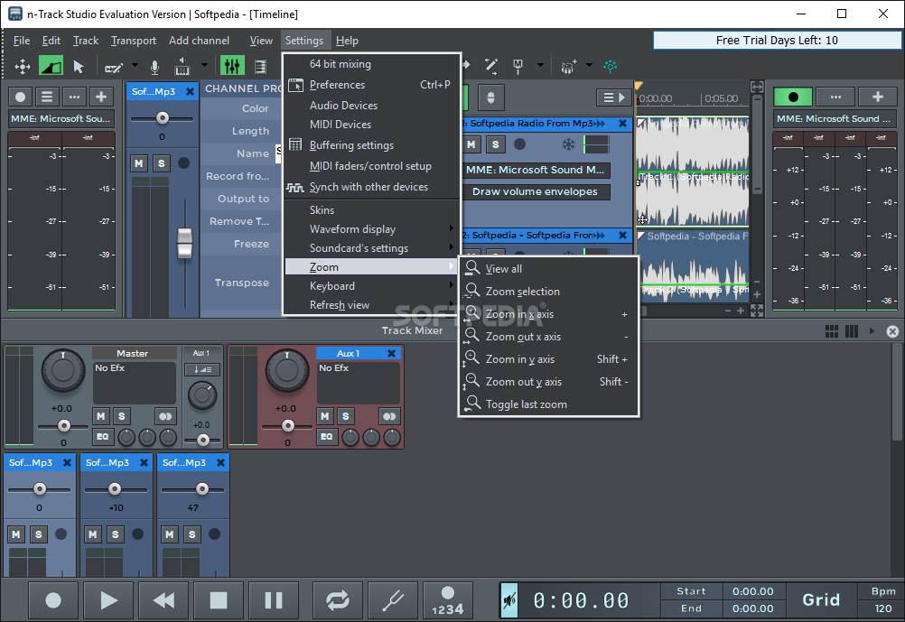Click the stop button in transport bar

click(219, 600)
